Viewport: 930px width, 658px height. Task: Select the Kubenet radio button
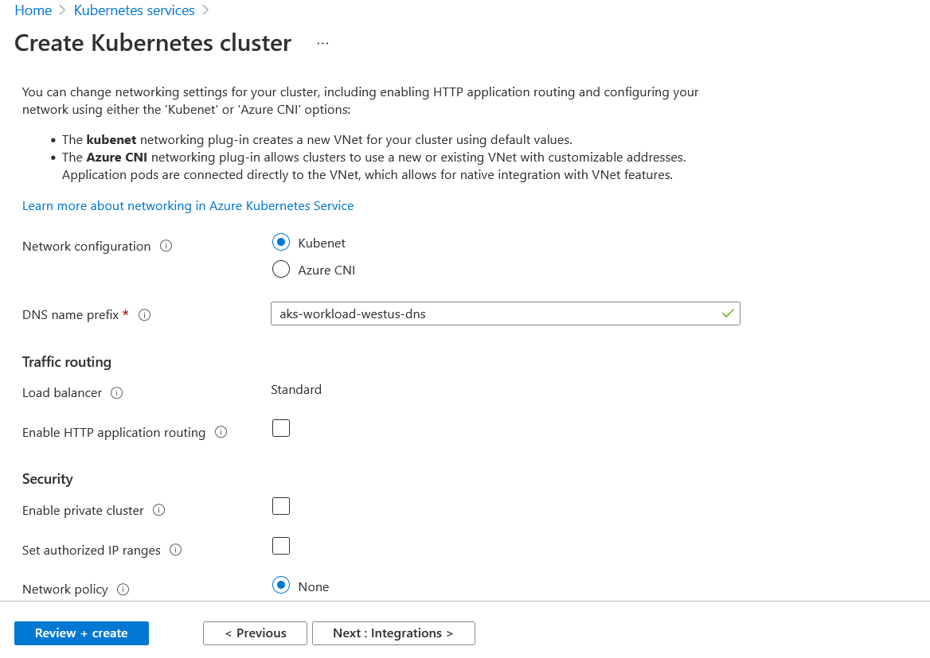tap(281, 243)
